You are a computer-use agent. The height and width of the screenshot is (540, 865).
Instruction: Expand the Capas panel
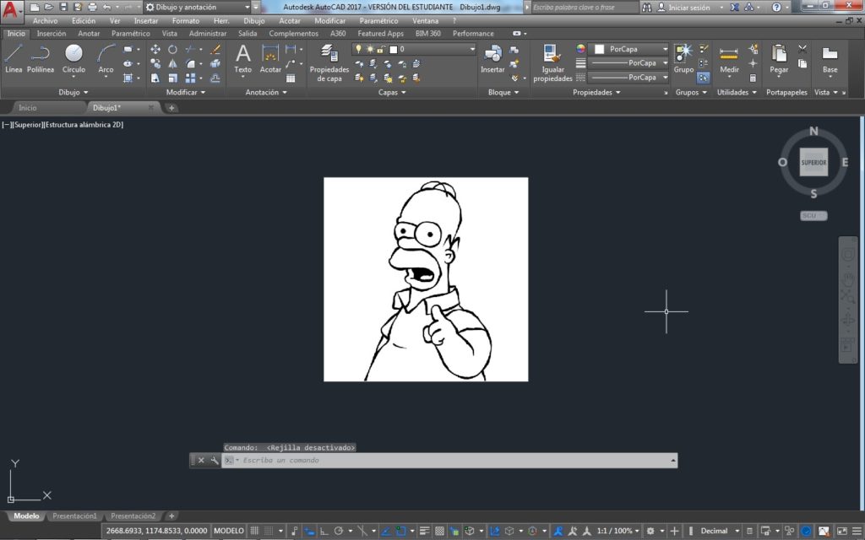pos(392,92)
